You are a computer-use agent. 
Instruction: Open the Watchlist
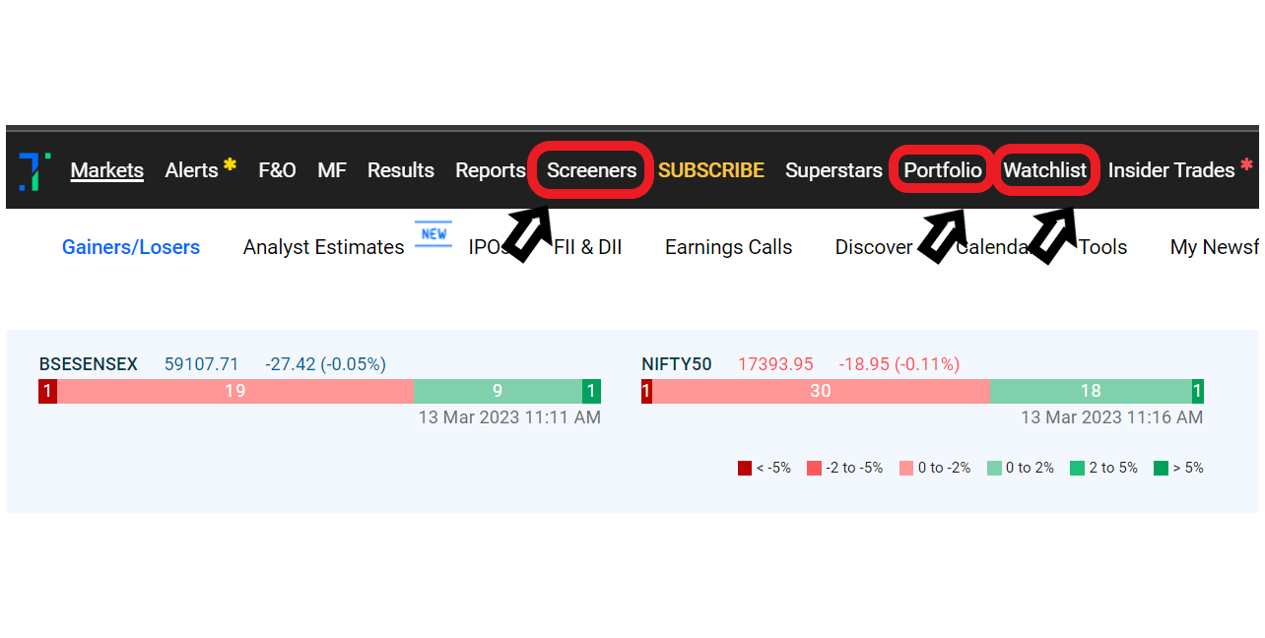pos(1045,170)
